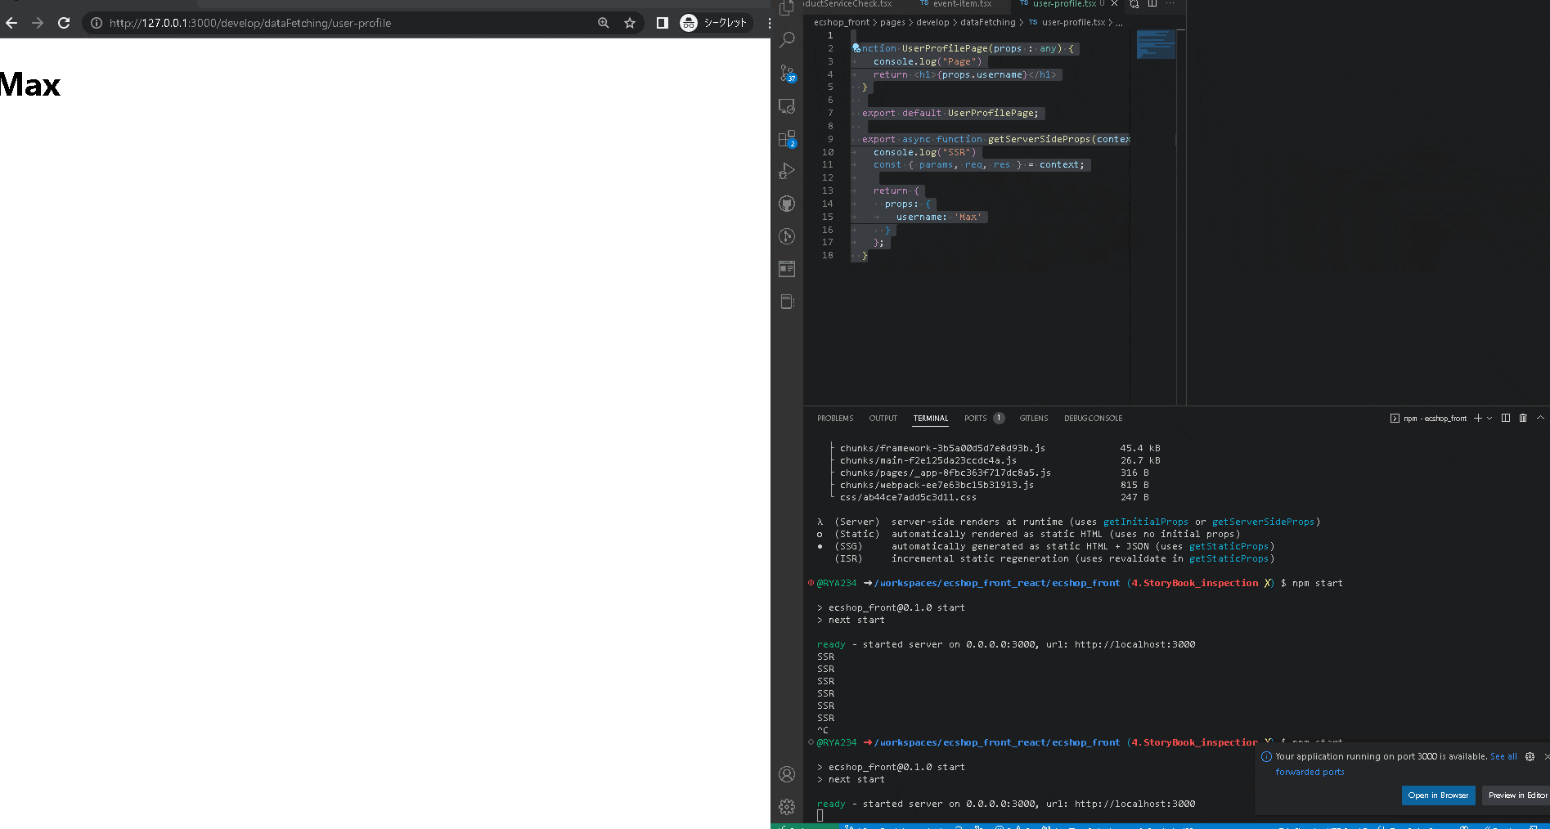Open the browser zoom indicator

[604, 23]
